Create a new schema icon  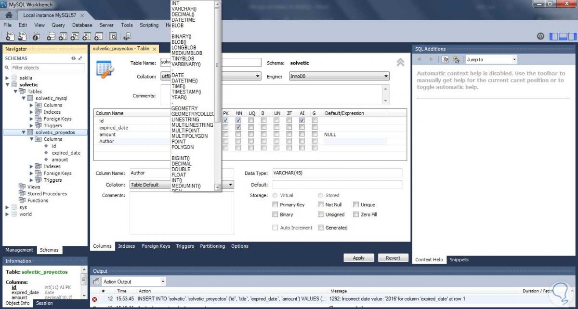(51, 36)
